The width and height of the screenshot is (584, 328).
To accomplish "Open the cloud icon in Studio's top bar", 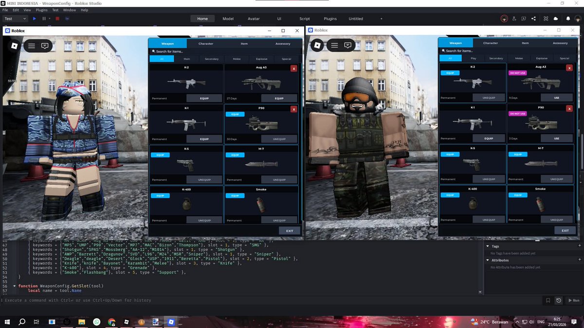I will pos(556,18).
